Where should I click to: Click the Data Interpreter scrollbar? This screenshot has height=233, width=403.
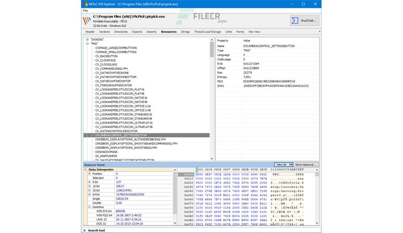[175, 196]
